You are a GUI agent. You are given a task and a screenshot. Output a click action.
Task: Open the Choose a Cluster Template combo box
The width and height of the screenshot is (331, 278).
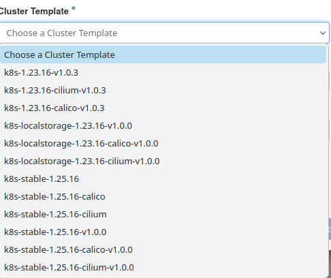(164, 33)
